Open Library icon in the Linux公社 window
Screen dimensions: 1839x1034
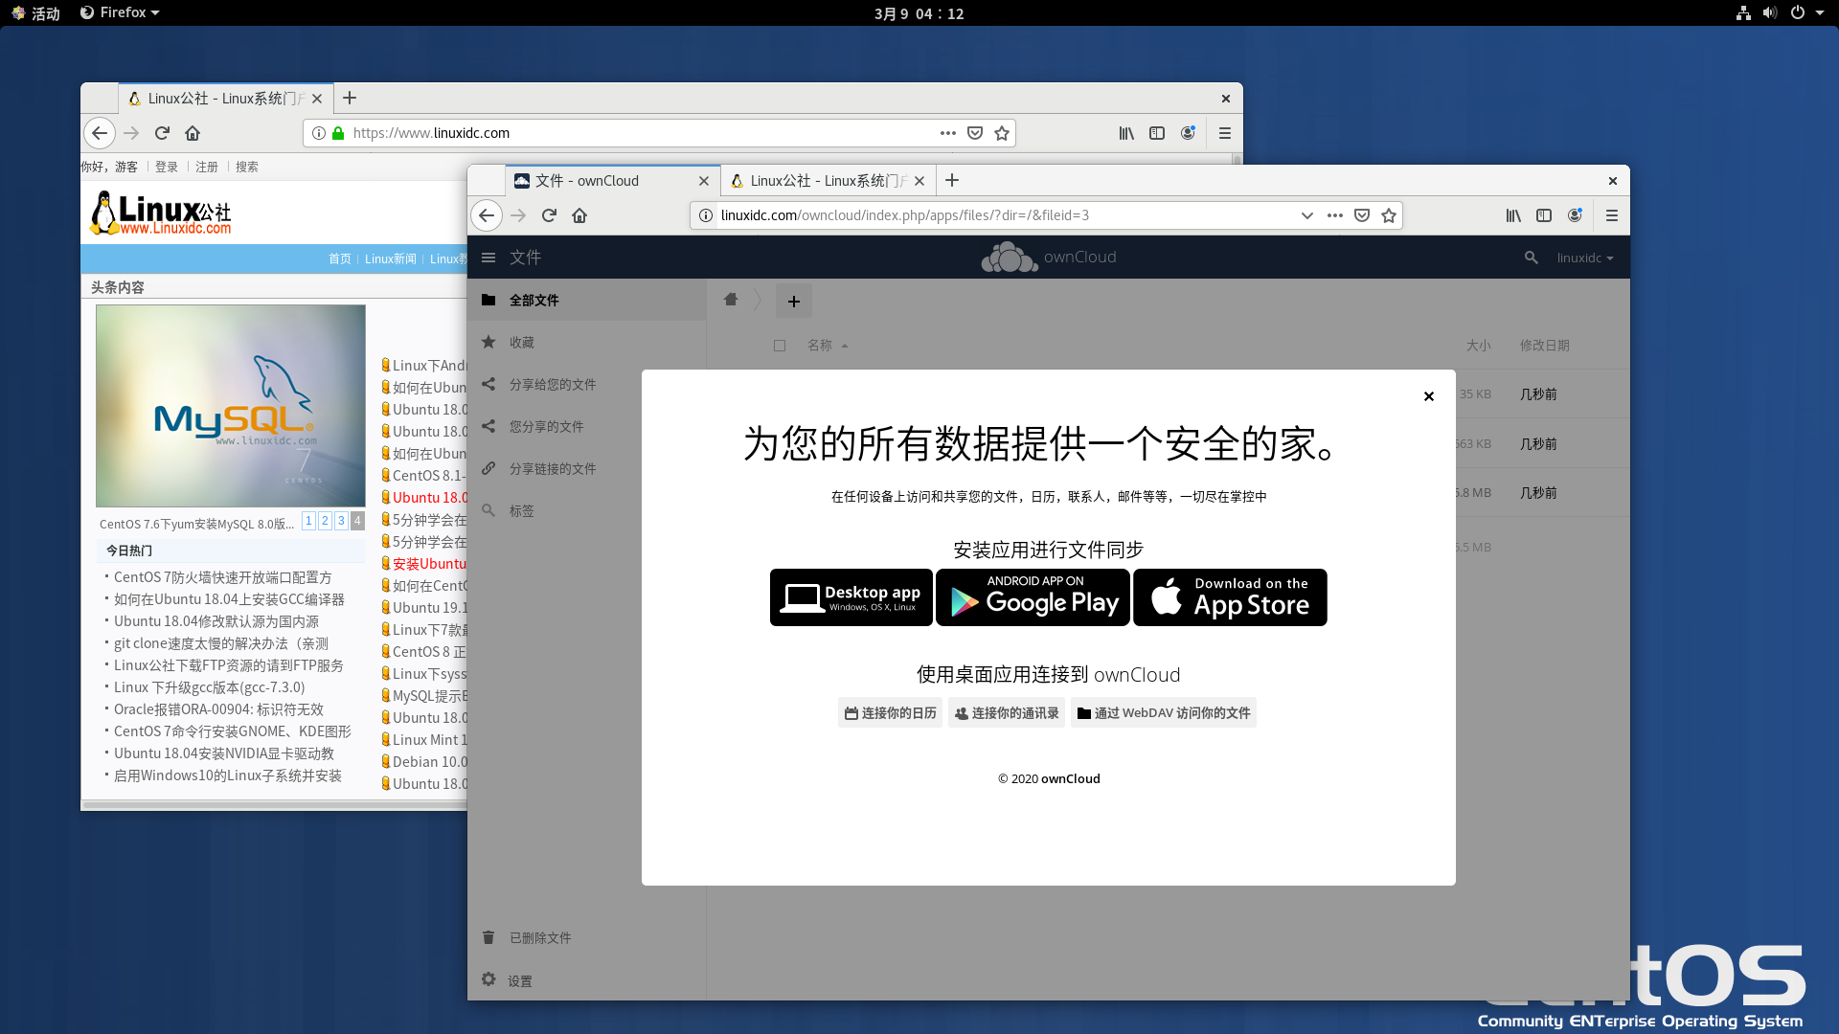point(1126,133)
